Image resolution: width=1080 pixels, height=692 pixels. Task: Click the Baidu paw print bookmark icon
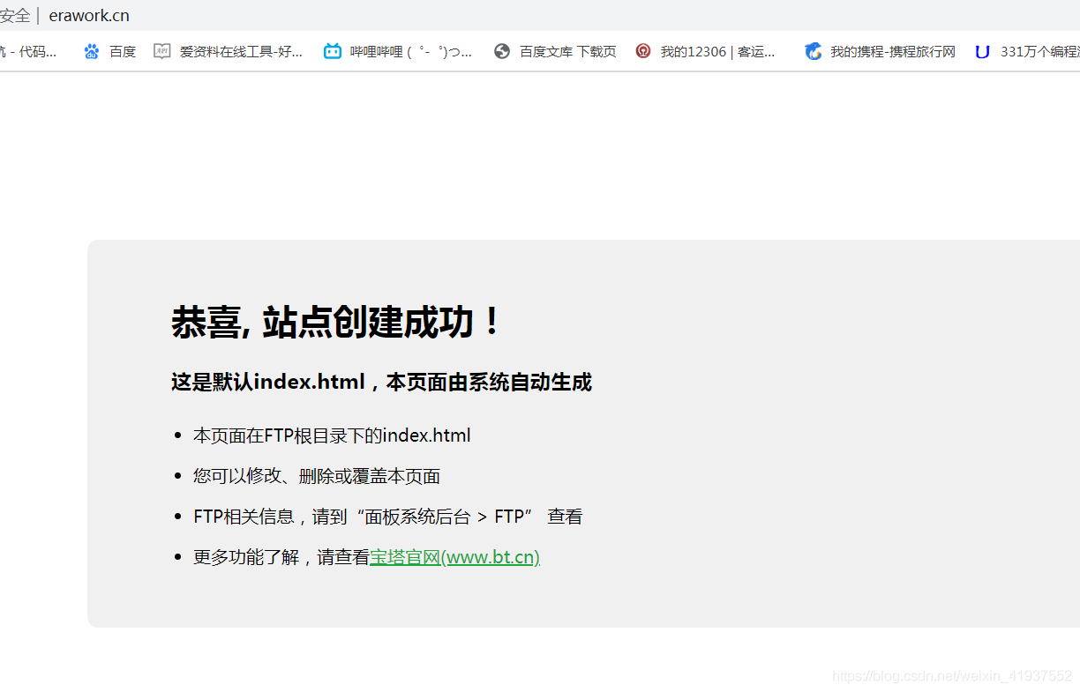coord(92,51)
